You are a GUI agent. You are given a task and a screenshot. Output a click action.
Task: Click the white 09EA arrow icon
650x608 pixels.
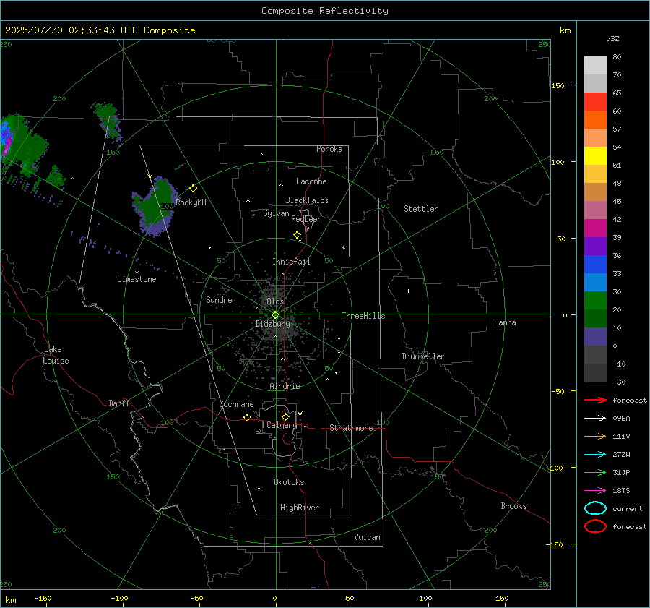click(595, 418)
